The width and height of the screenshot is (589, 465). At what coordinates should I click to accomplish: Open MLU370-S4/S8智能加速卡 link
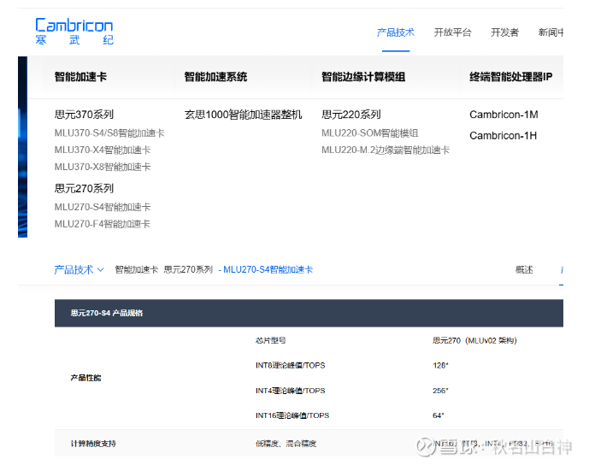pyautogui.click(x=109, y=133)
